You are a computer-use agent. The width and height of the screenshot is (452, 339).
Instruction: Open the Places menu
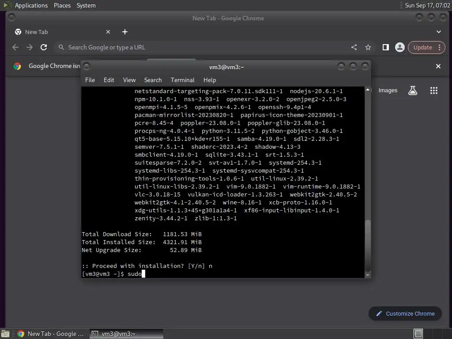[62, 5]
